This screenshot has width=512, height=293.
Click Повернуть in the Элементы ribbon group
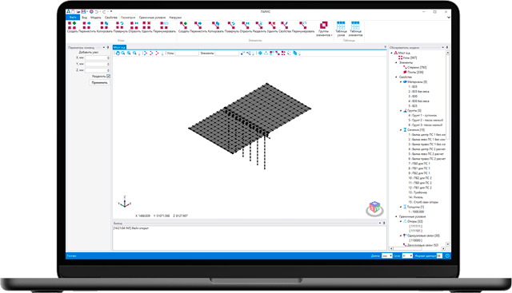coord(231,27)
